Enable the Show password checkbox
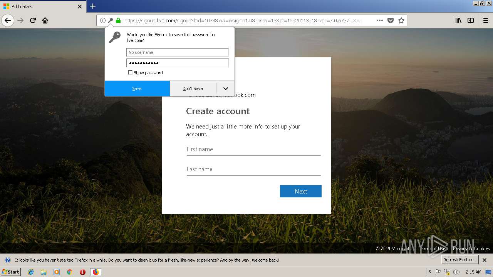The height and width of the screenshot is (277, 493). click(130, 72)
